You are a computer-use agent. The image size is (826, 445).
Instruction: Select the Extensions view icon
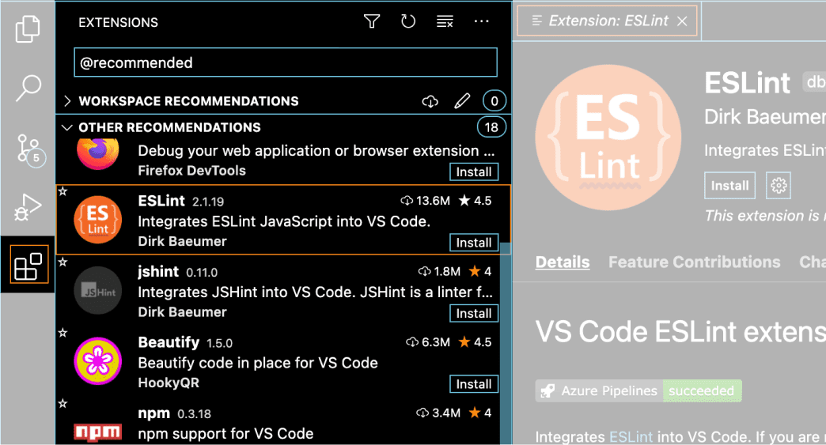pos(28,265)
